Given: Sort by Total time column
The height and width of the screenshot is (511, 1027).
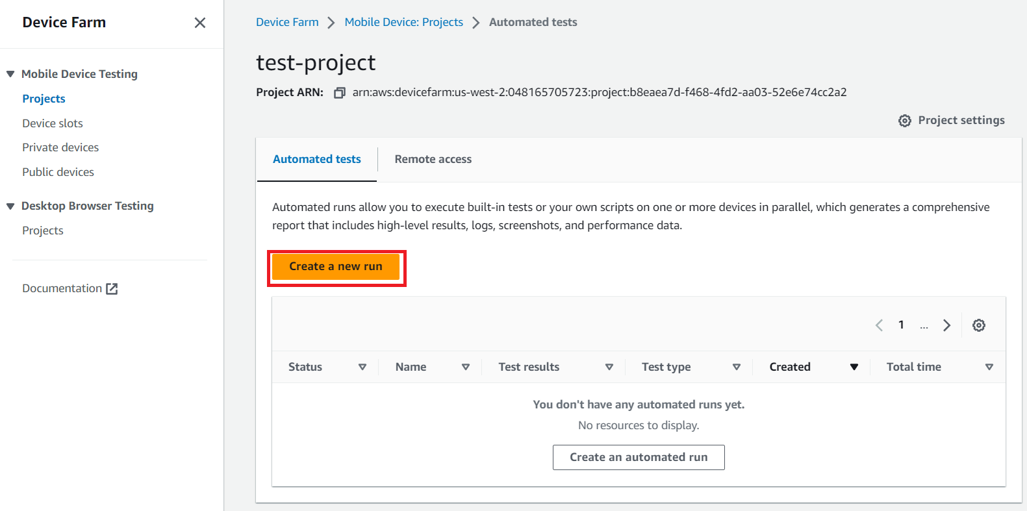Looking at the screenshot, I should coord(989,367).
